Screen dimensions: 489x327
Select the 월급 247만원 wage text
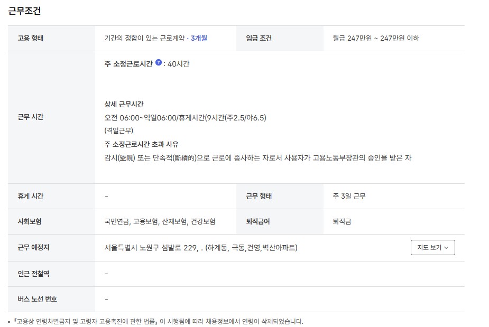(376, 38)
